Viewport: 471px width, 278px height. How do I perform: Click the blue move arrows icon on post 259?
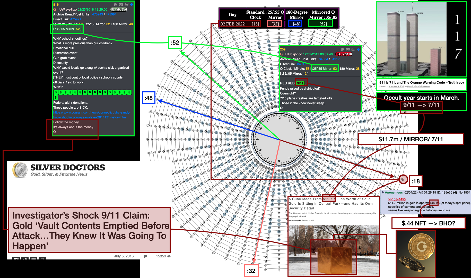359,49
